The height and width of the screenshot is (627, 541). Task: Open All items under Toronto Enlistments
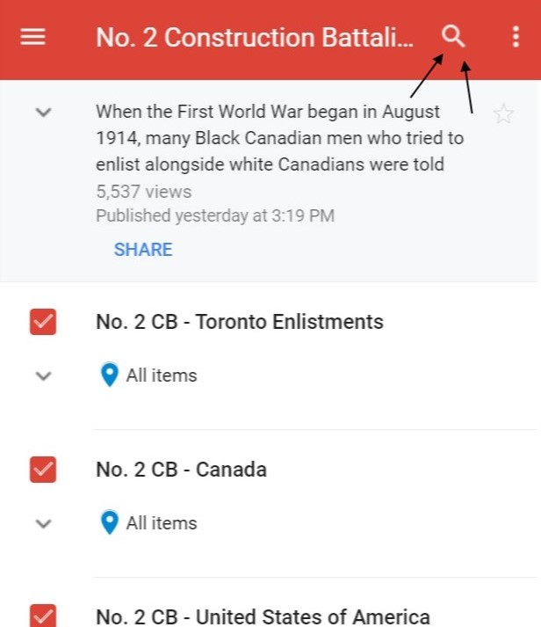pos(162,375)
